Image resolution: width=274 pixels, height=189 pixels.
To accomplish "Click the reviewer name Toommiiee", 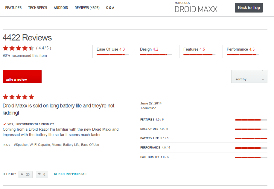I will coord(148,108).
